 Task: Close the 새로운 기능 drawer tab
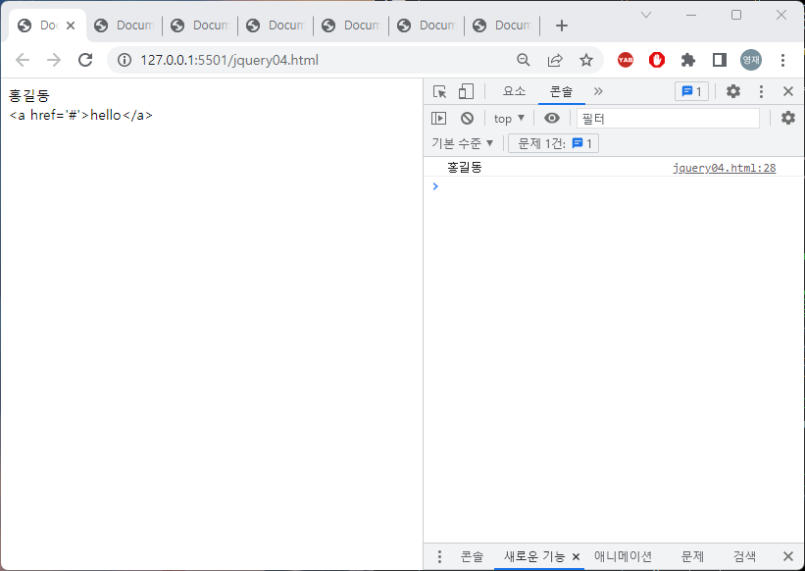(576, 556)
